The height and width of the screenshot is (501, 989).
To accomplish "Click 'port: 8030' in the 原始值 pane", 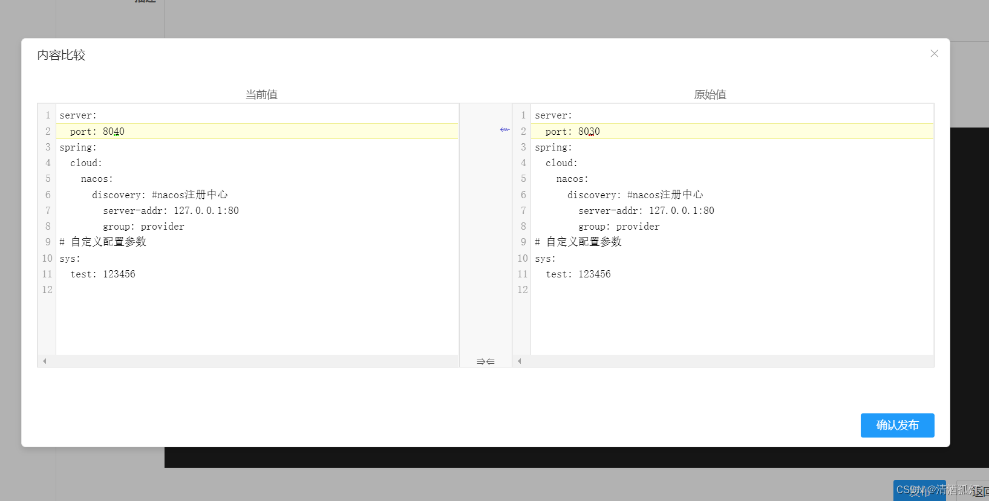I will click(572, 131).
